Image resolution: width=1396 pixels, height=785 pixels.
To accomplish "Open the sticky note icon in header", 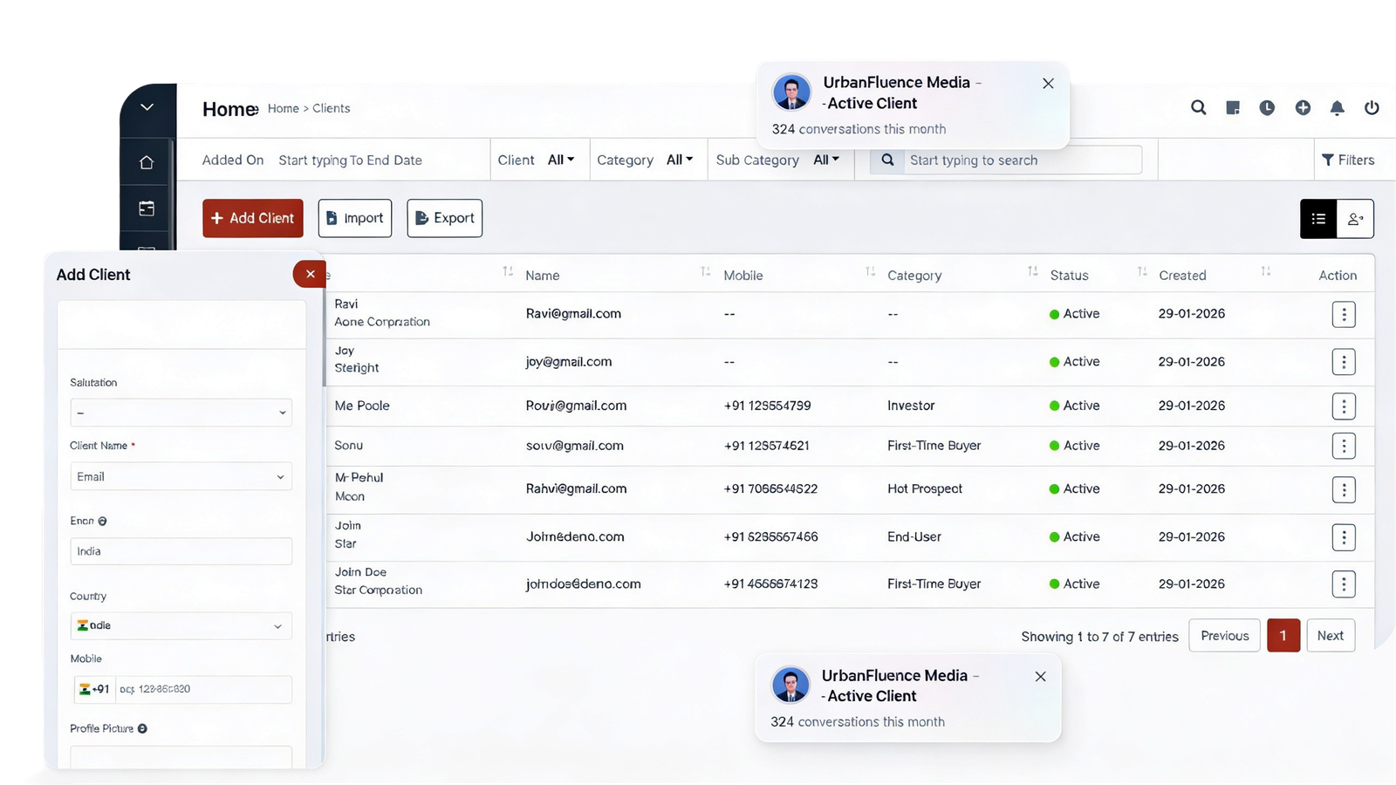I will tap(1233, 107).
